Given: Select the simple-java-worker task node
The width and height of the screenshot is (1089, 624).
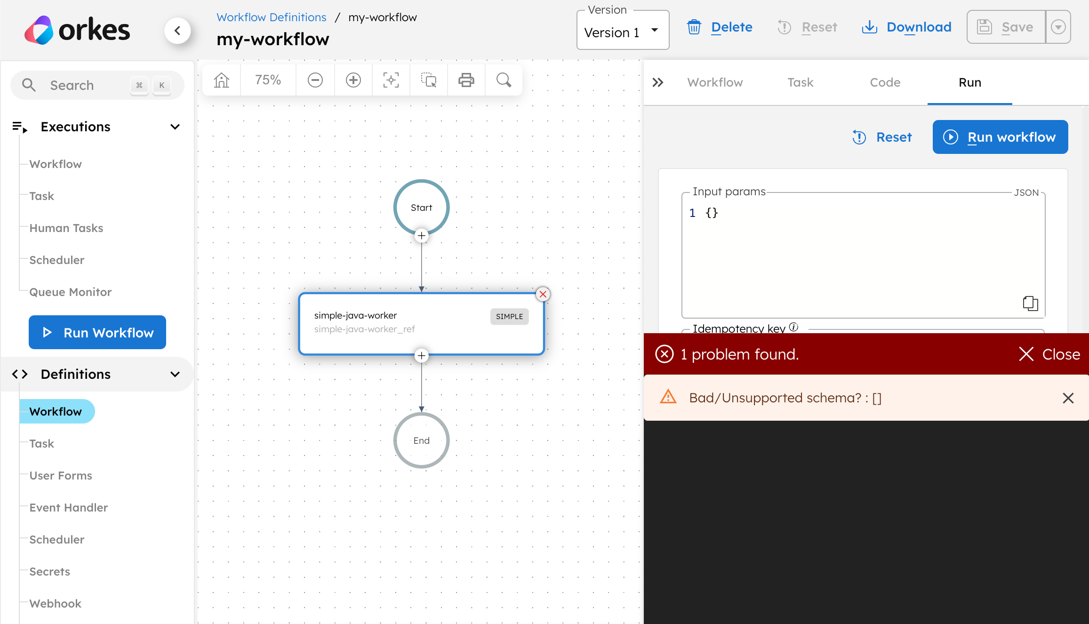Looking at the screenshot, I should [x=422, y=324].
